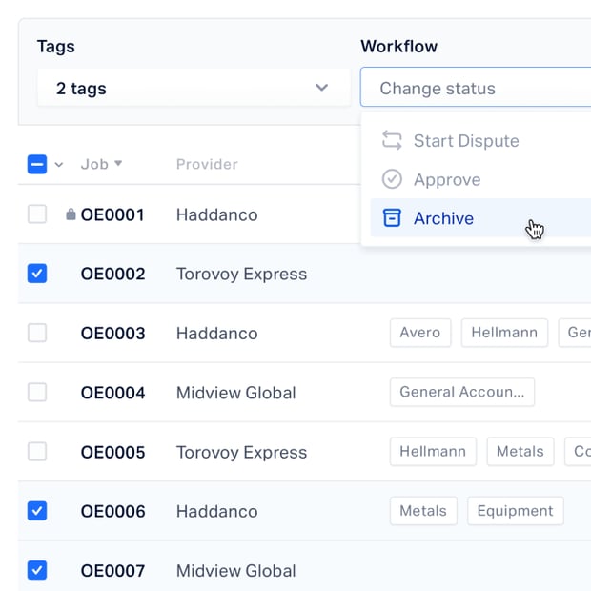Click Haddanco provider in OE0001 row

(217, 214)
